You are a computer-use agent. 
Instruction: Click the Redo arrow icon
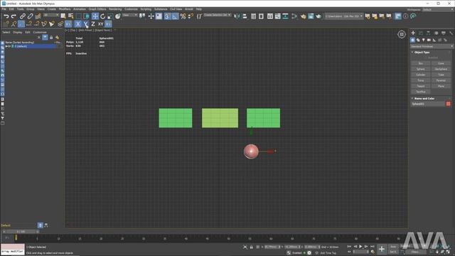click(14, 16)
